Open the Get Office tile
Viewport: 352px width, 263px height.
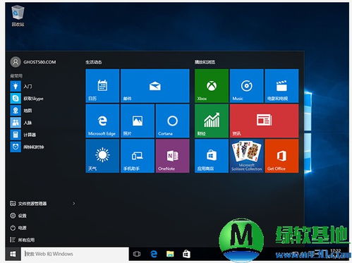(x=281, y=156)
